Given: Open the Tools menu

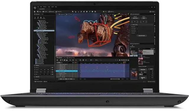Looking at the screenshot, I should pyautogui.click(x=49, y=7).
